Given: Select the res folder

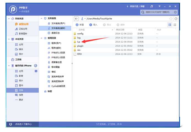Looking at the screenshot, I should point(126,50).
